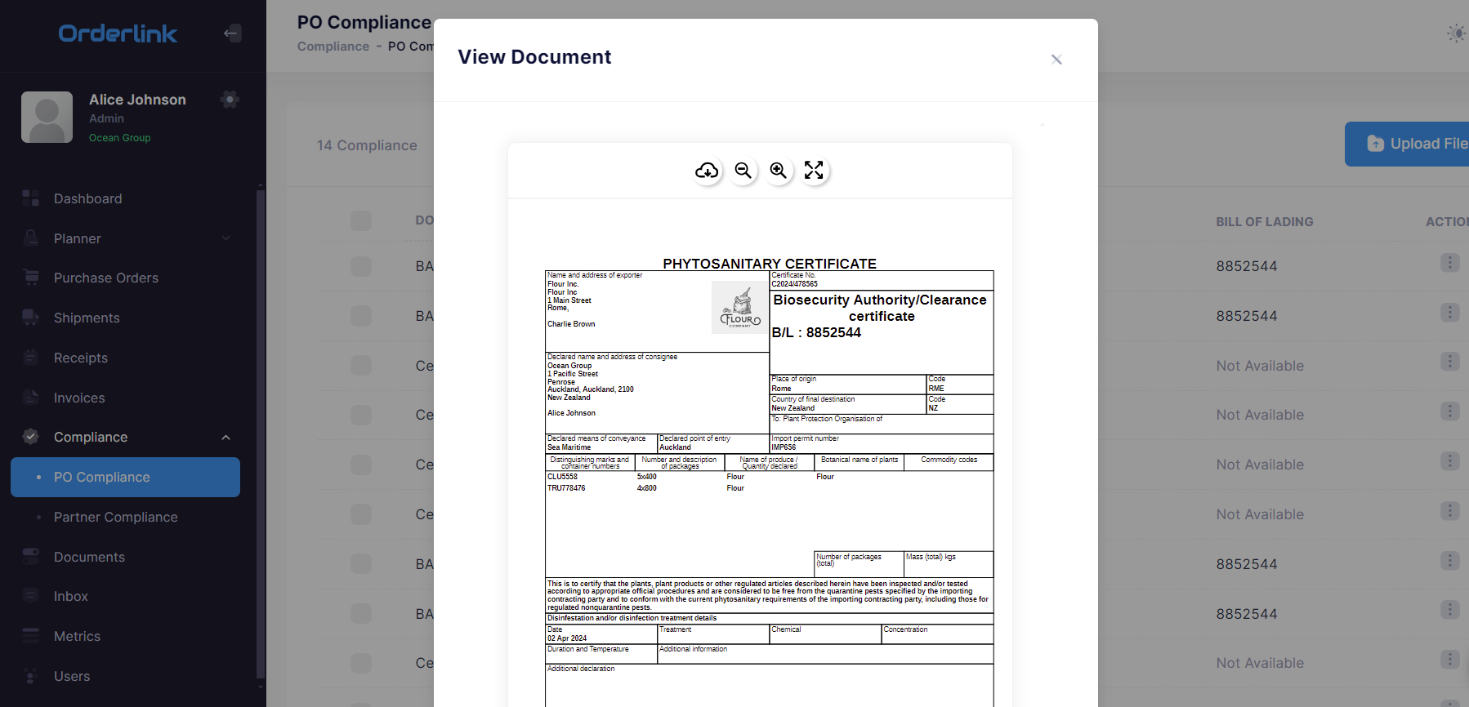The width and height of the screenshot is (1469, 707).
Task: Open the Users section
Action: (x=72, y=676)
